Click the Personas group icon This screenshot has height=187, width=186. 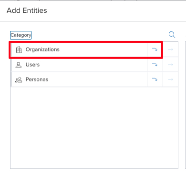pos(19,79)
